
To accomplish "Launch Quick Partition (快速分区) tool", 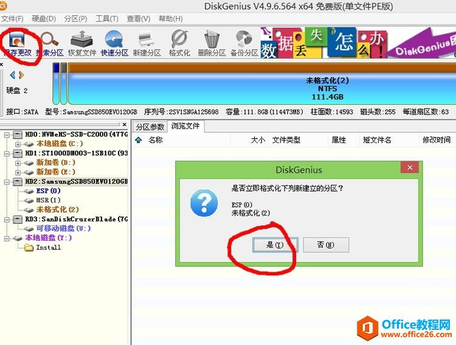I will click(x=114, y=44).
